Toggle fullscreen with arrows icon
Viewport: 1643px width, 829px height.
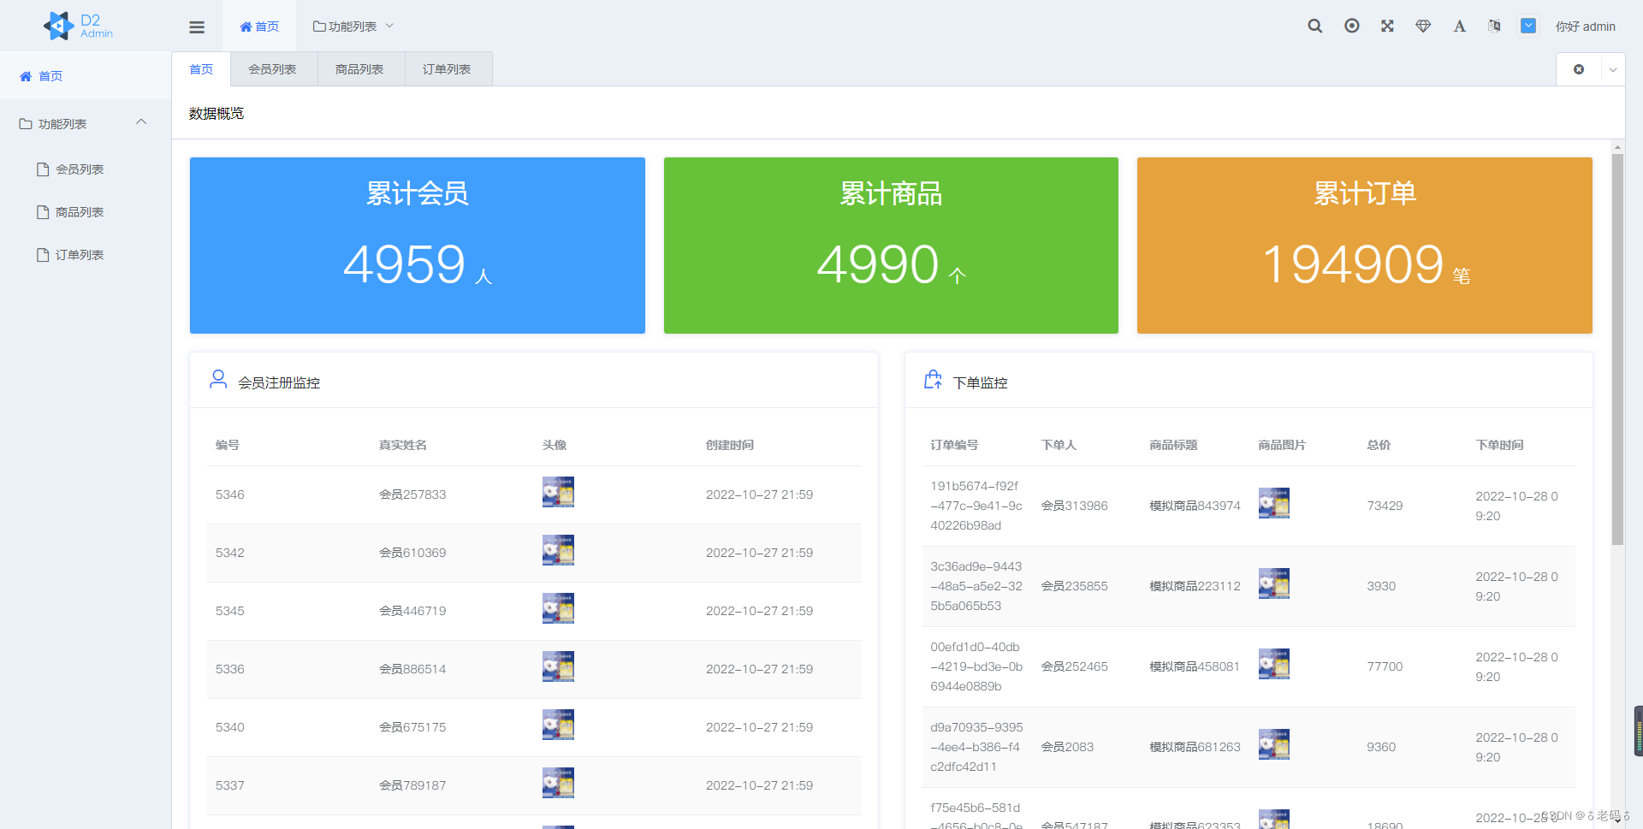click(1387, 26)
